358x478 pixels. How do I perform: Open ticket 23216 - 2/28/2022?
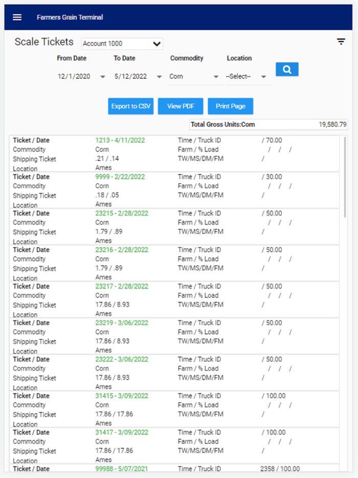122,250
